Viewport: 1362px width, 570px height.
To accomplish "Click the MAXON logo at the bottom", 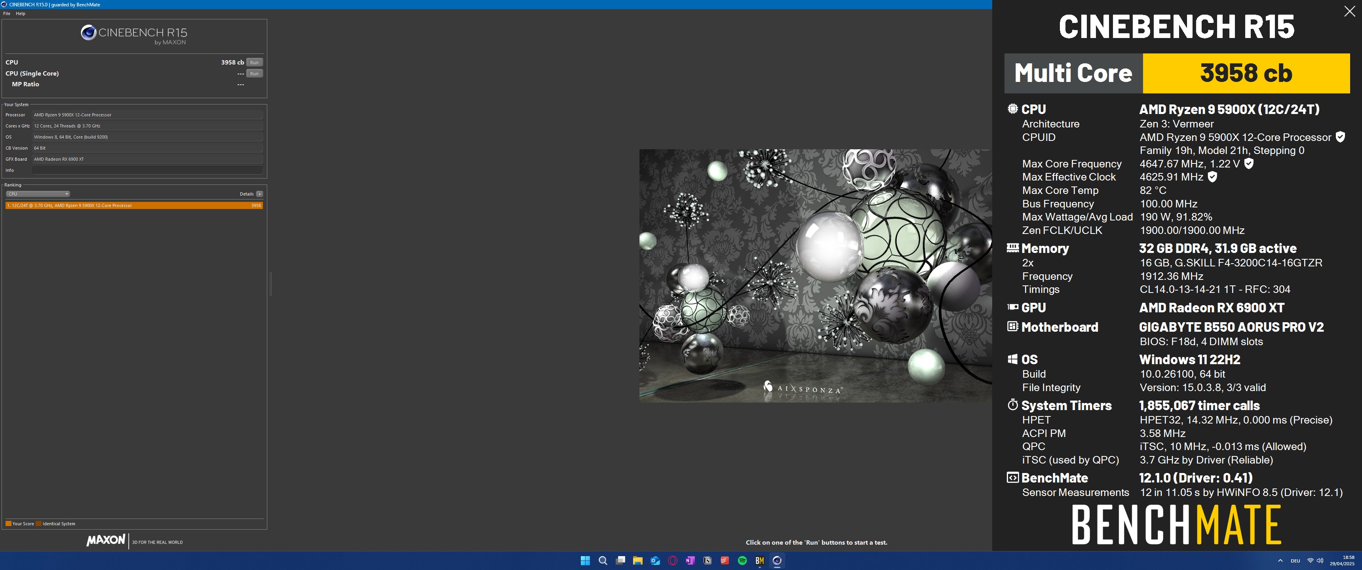I will tap(106, 540).
